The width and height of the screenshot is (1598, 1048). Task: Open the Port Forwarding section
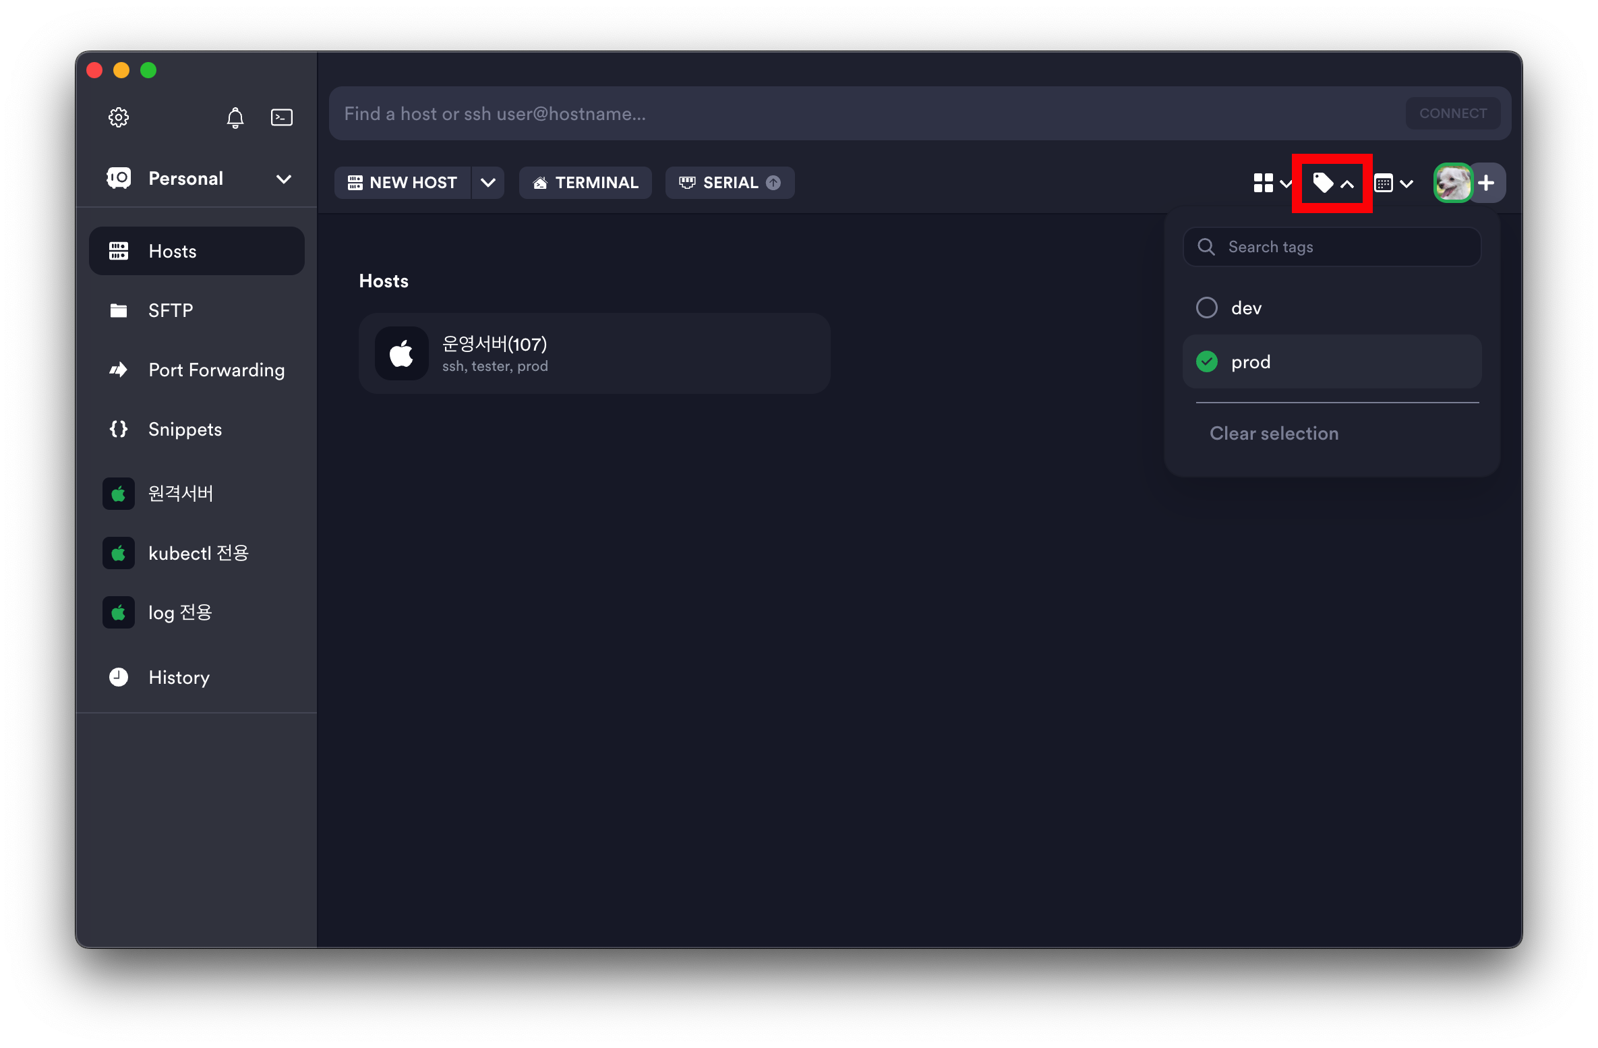coord(216,370)
